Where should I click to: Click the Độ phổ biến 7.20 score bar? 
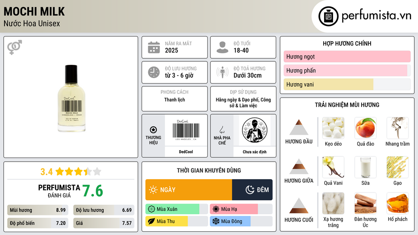[38, 223]
